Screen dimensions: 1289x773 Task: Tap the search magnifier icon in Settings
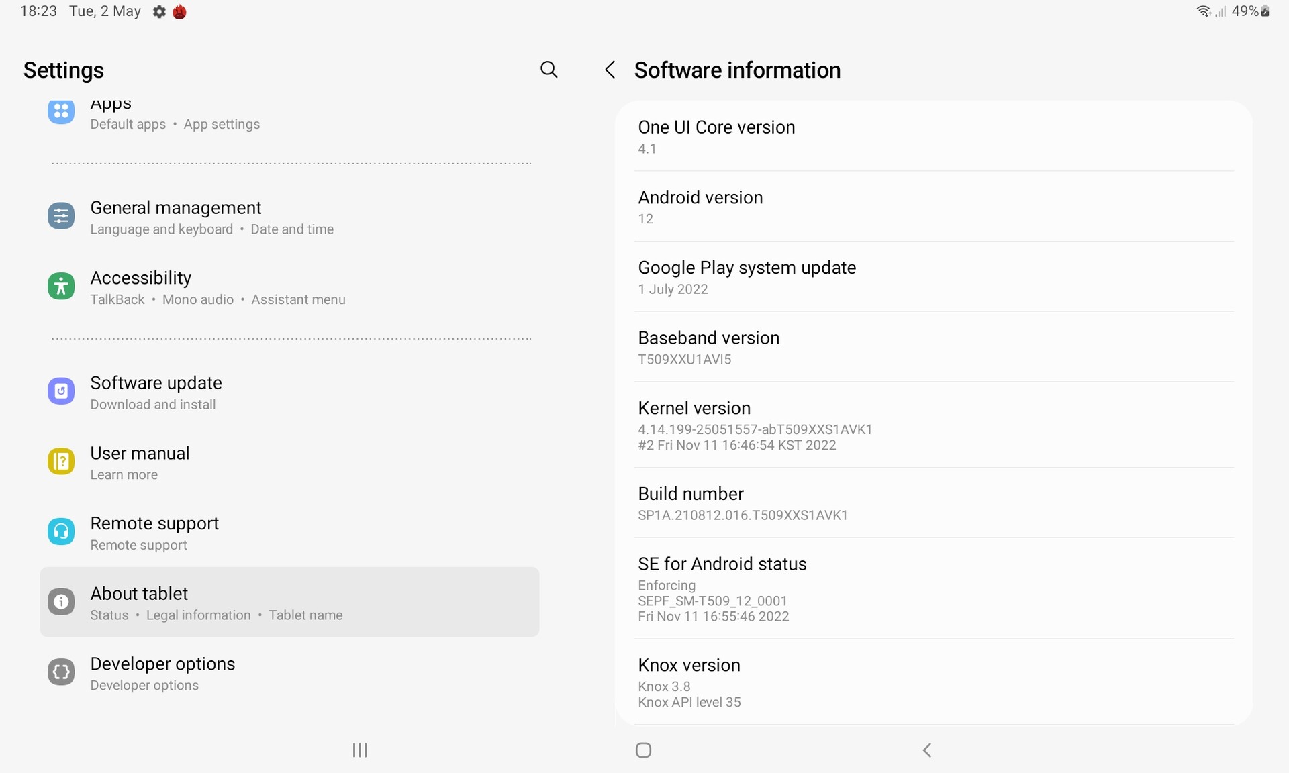(548, 70)
